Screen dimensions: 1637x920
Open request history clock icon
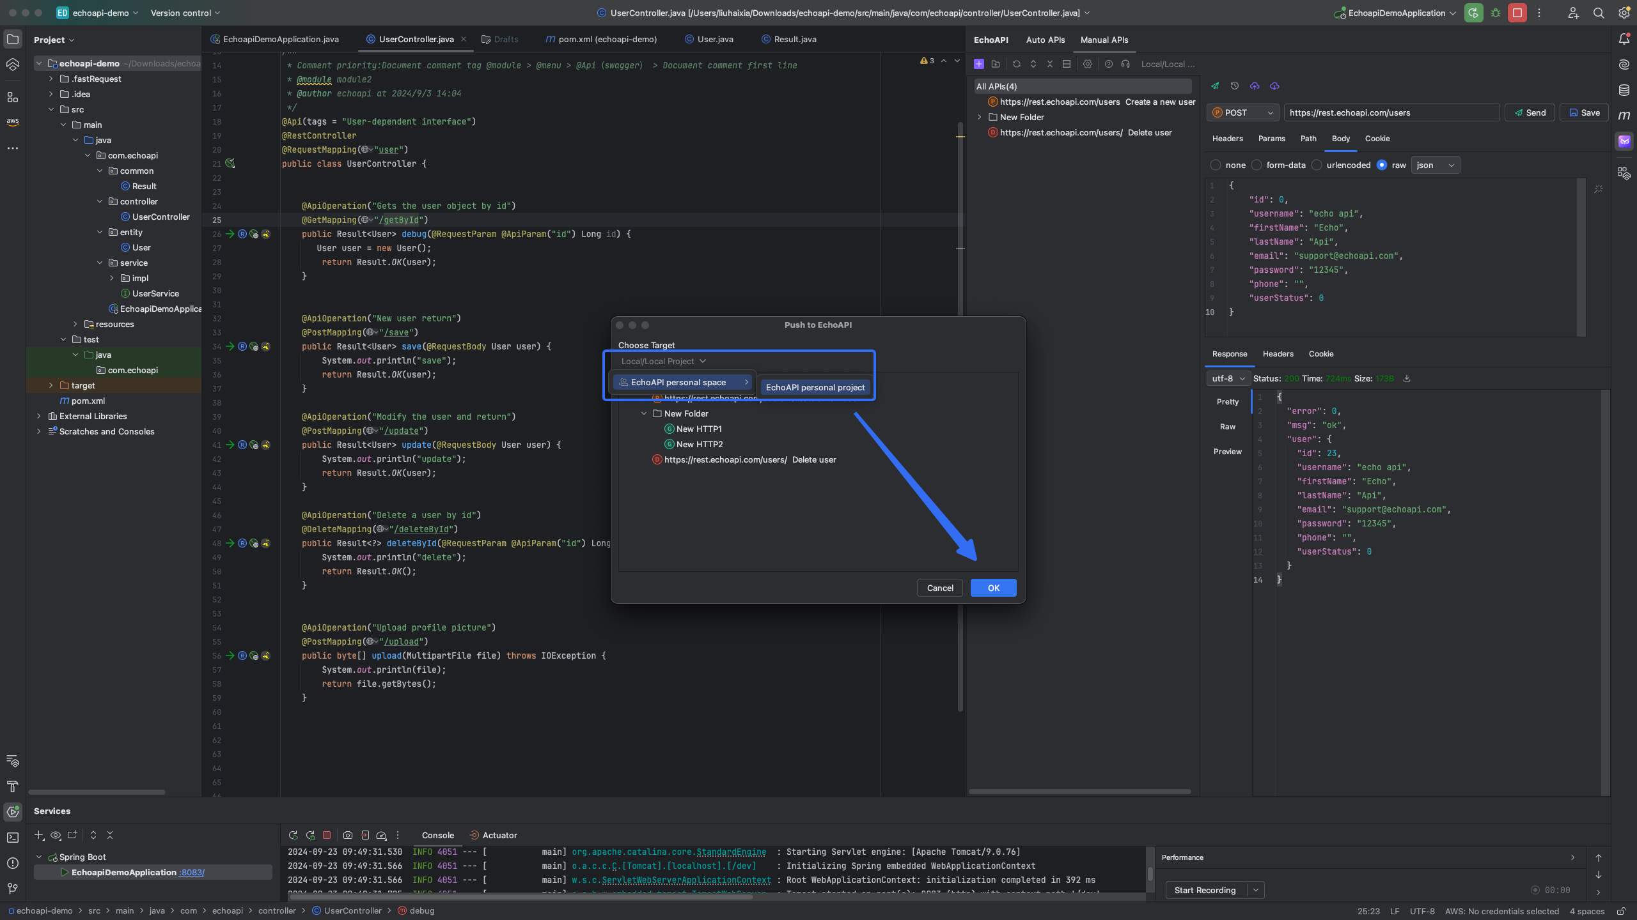pos(1235,86)
